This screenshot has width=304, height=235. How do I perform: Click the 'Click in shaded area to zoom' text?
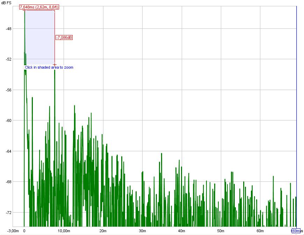tap(49, 67)
